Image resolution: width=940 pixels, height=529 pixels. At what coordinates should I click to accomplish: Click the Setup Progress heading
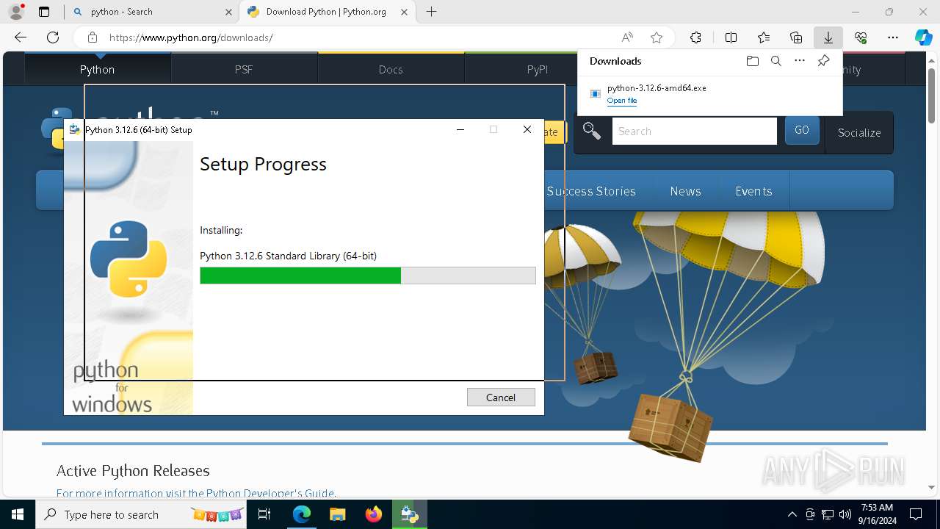[263, 164]
